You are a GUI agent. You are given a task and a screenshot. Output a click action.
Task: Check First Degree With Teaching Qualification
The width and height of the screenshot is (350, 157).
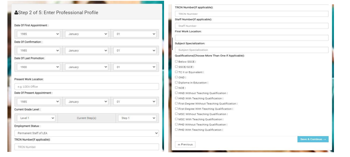pyautogui.click(x=177, y=109)
